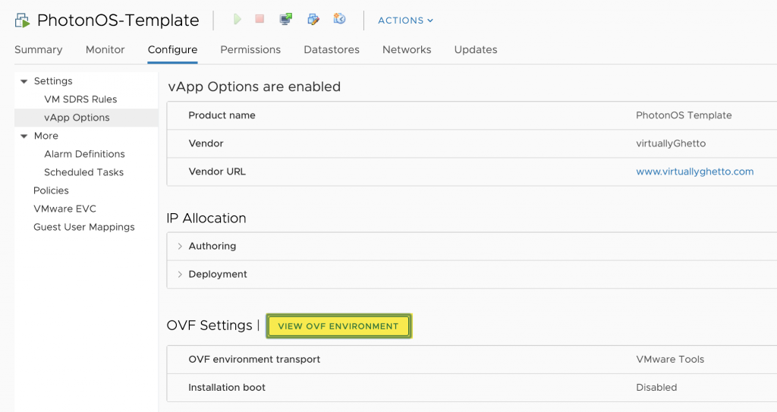Click the Power Off stop icon
Viewport: 777px width, 412px height.
coord(260,20)
